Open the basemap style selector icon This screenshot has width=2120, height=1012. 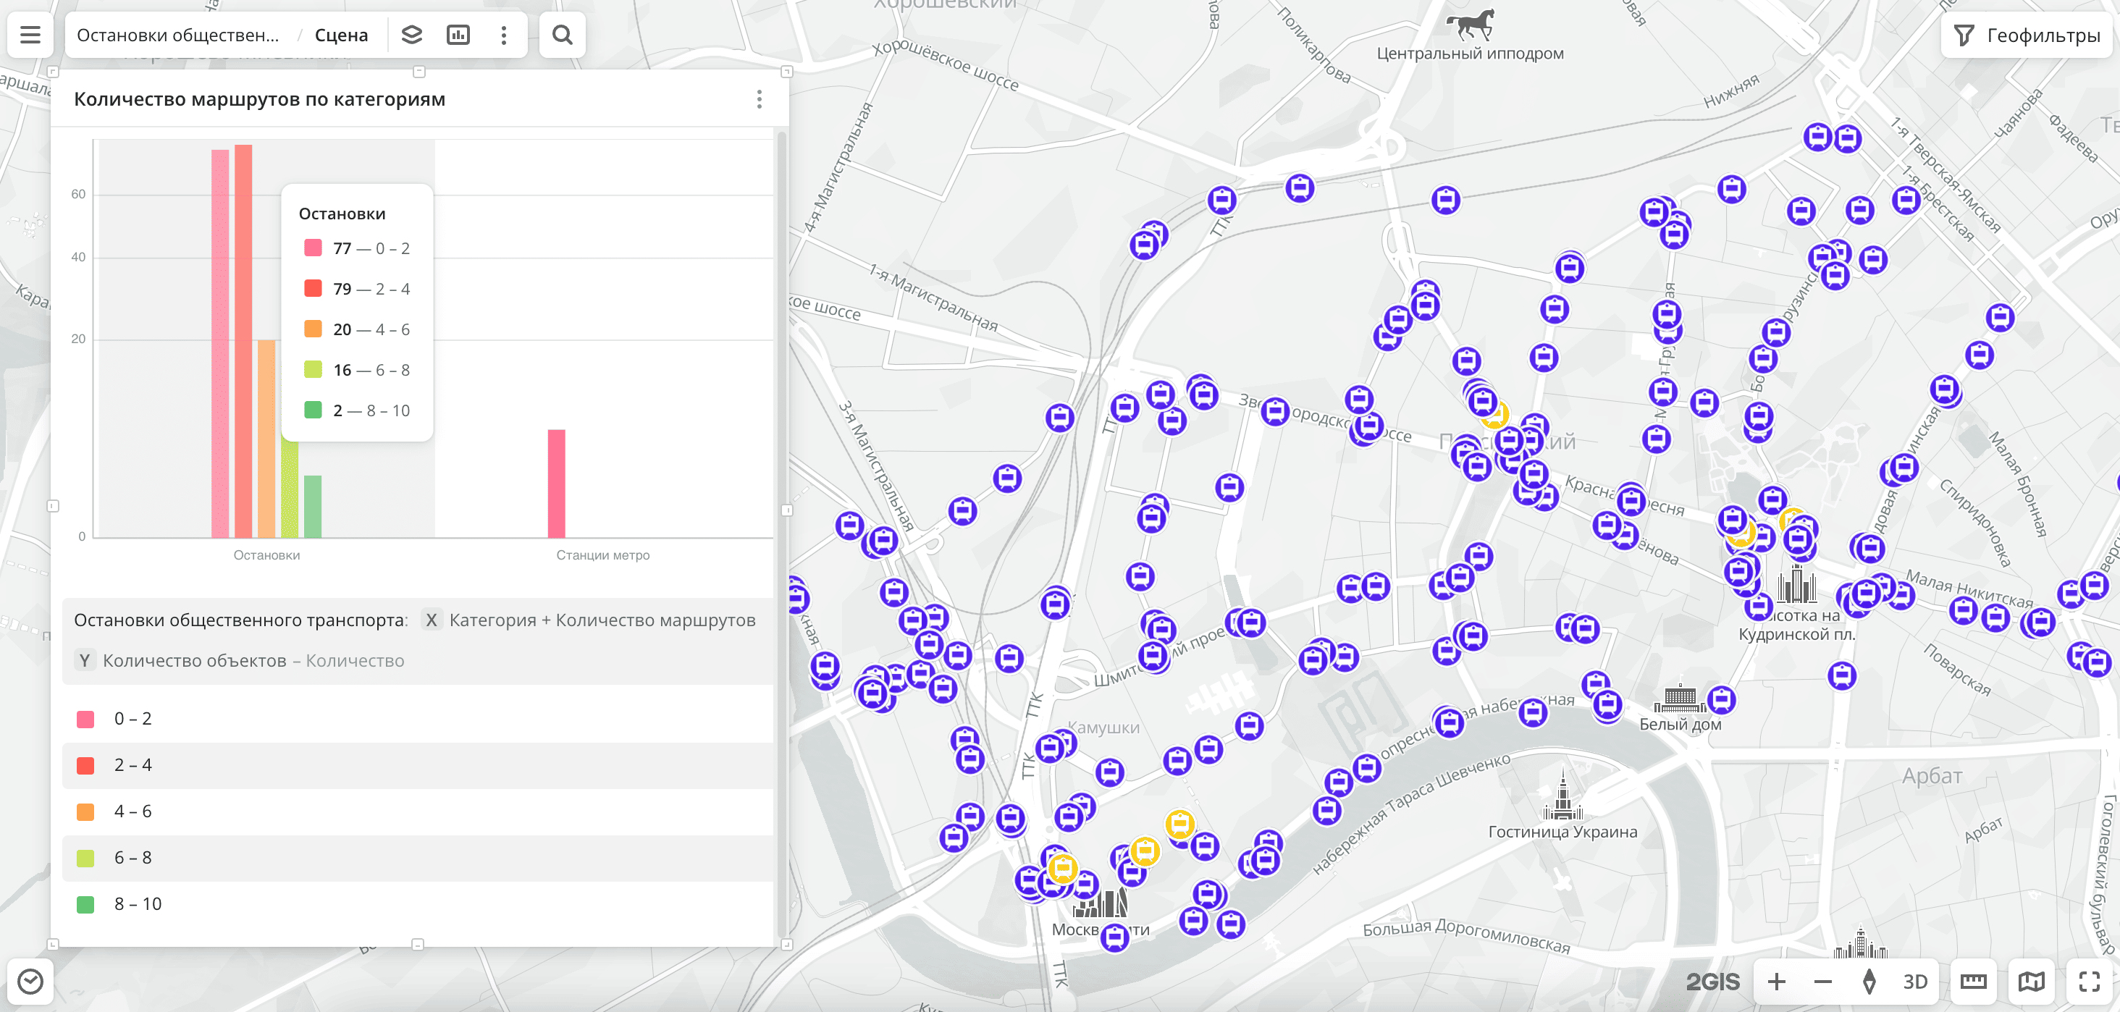point(2031,981)
